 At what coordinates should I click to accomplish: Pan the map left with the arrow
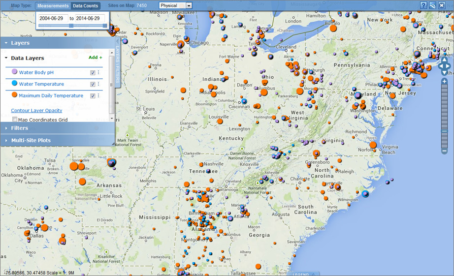pos(440,66)
